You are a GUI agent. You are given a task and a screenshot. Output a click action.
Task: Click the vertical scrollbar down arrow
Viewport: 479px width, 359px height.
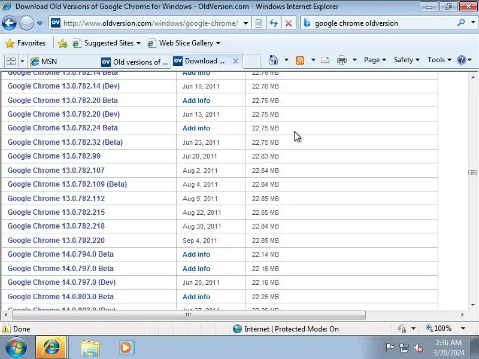click(x=473, y=305)
